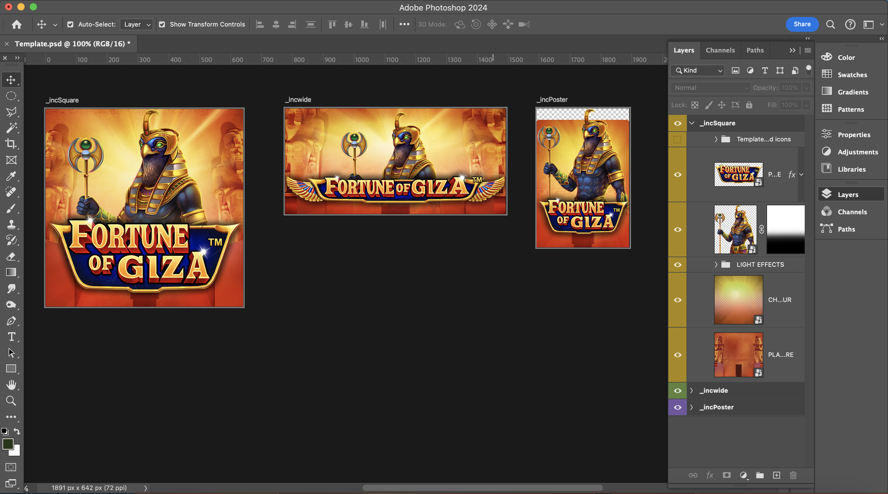This screenshot has height=494, width=888.
Task: Add layer mask from Layers panel footer
Action: 727,475
